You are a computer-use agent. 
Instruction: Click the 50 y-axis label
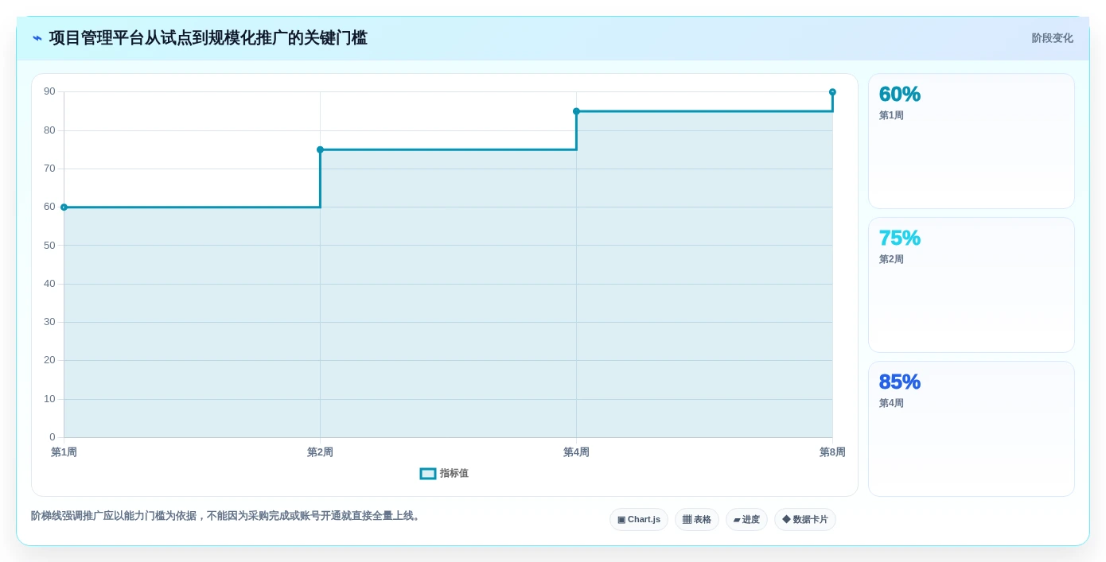pos(49,245)
